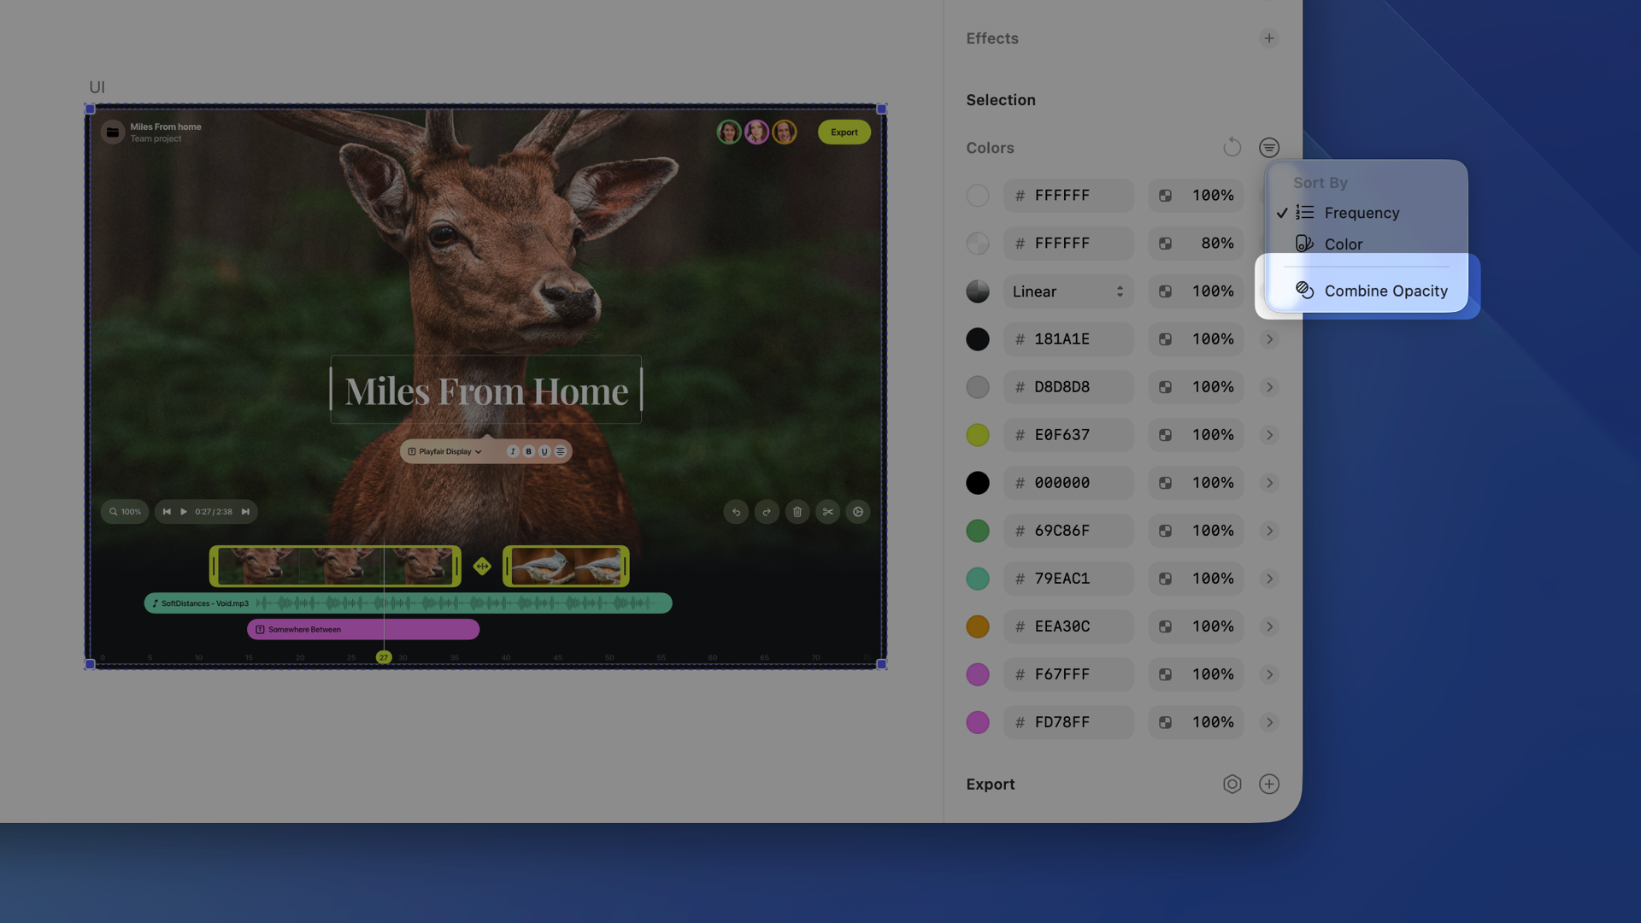This screenshot has height=923, width=1641.
Task: Click the plus icon next to Effects
Action: (x=1268, y=38)
